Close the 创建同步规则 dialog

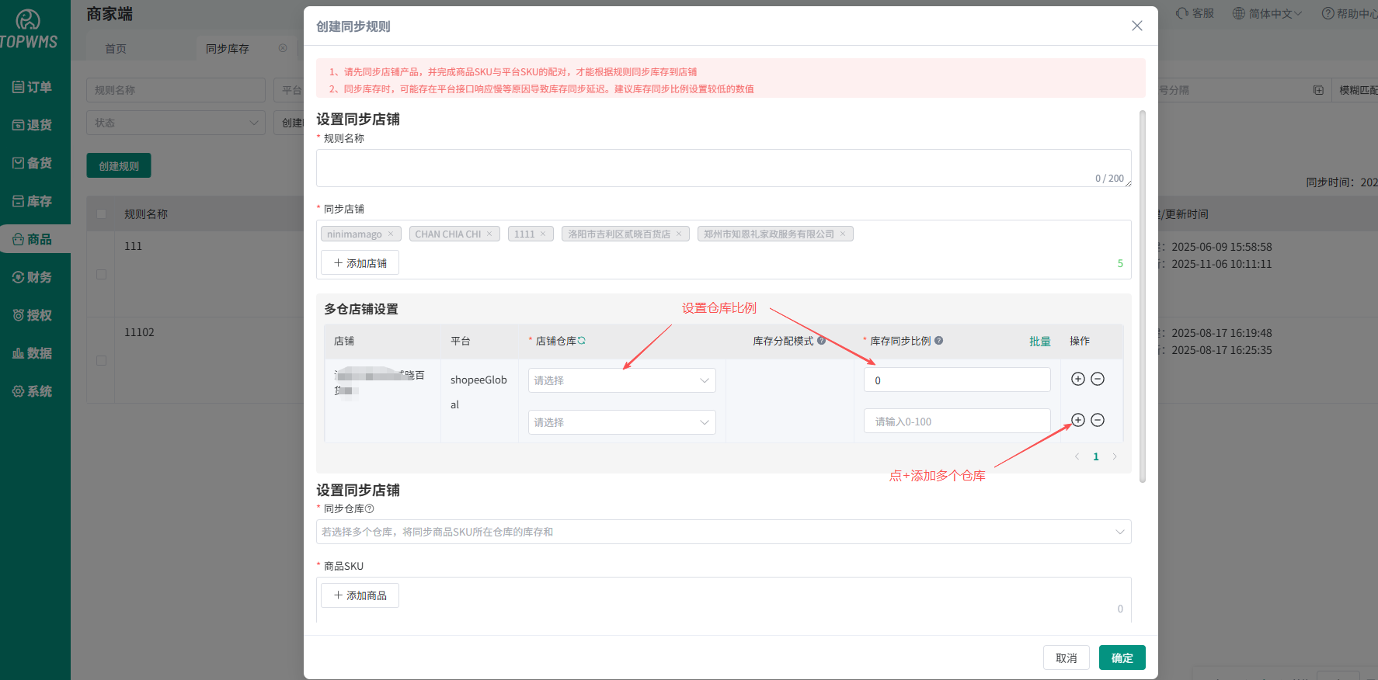pos(1137,26)
